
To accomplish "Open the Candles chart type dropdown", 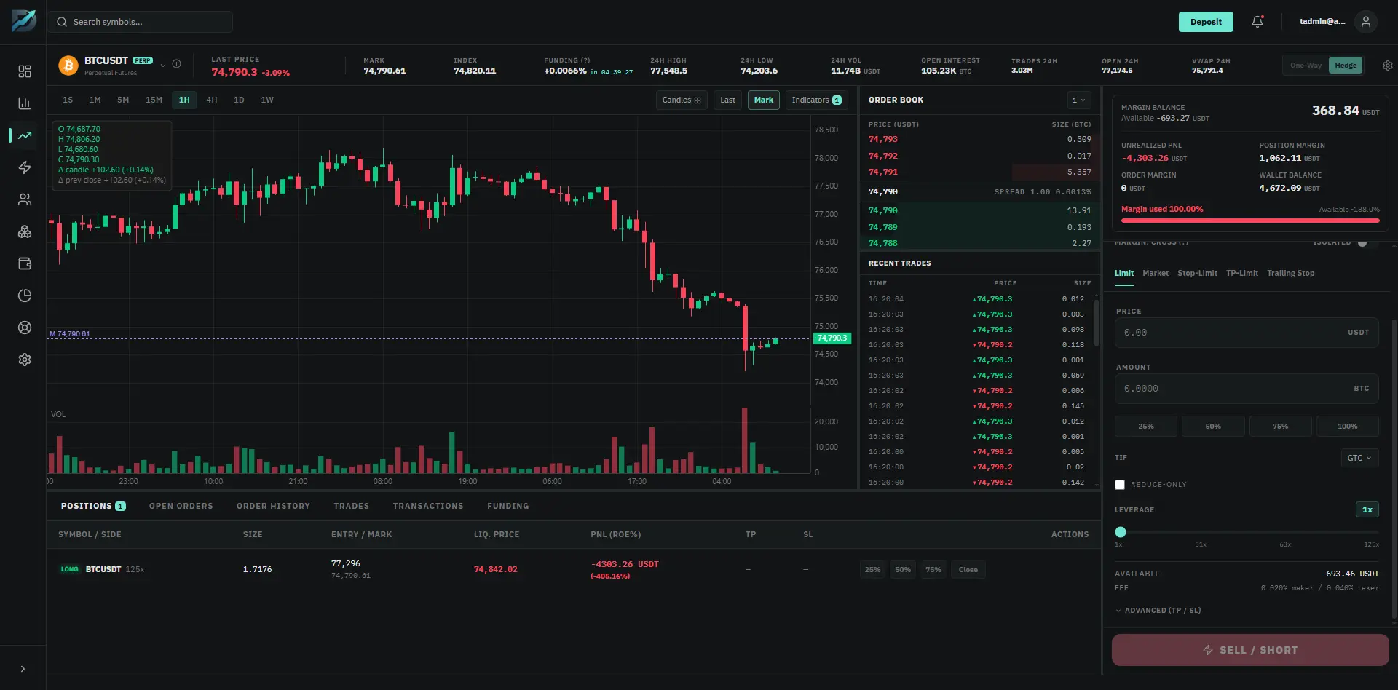I will (x=682, y=100).
